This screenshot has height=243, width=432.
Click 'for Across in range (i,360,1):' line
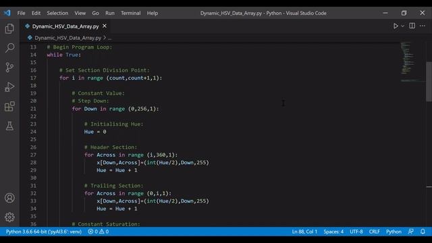pos(131,155)
